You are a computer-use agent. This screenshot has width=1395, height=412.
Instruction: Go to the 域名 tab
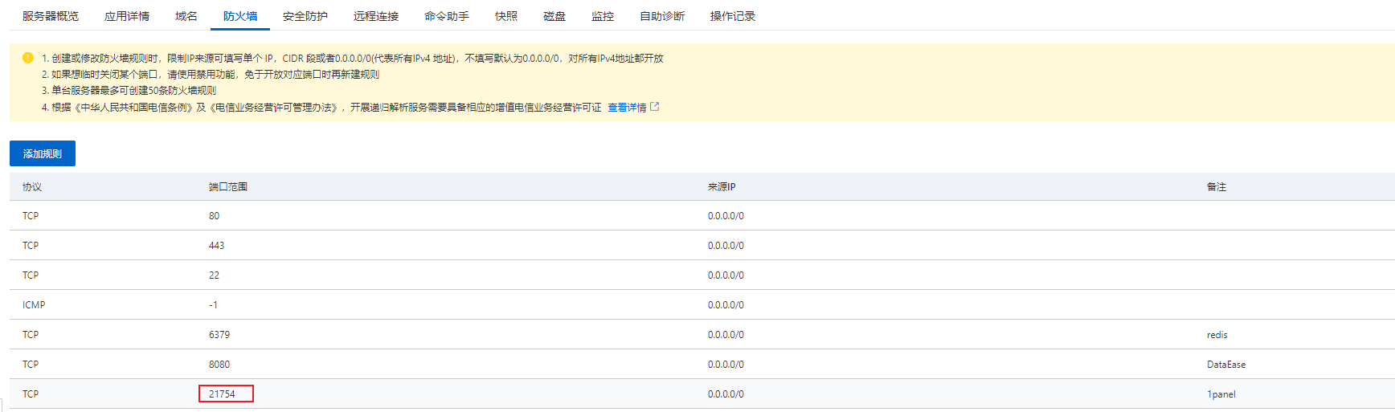point(186,16)
